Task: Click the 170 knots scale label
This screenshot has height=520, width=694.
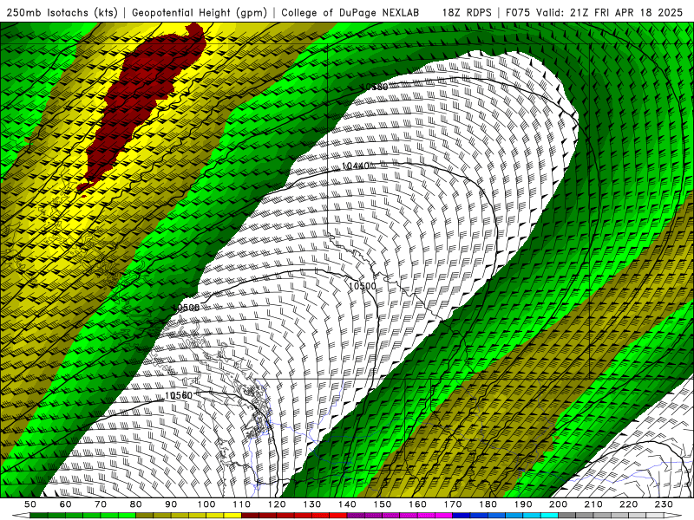Action: coord(453,504)
